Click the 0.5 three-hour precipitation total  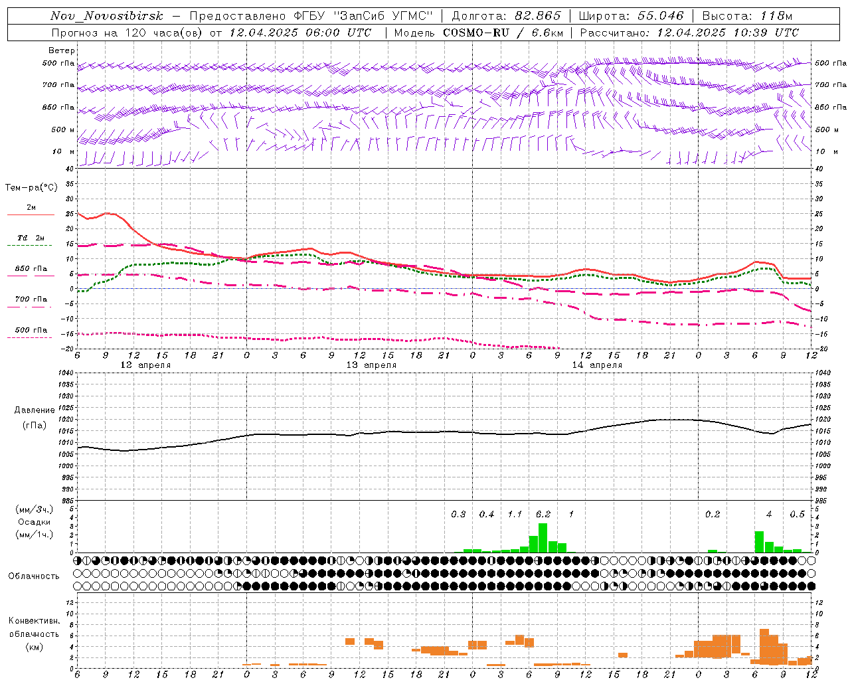pyautogui.click(x=797, y=514)
